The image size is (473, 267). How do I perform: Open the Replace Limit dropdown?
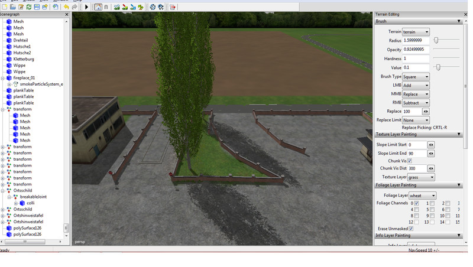pos(416,120)
